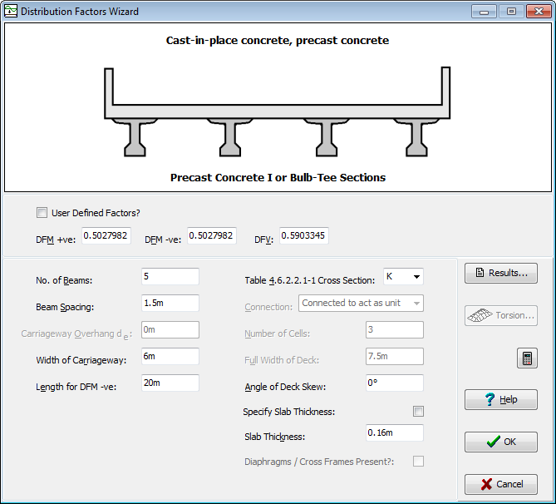This screenshot has height=504, width=556.
Task: Click the Slab Thickness field
Action: pyautogui.click(x=395, y=432)
